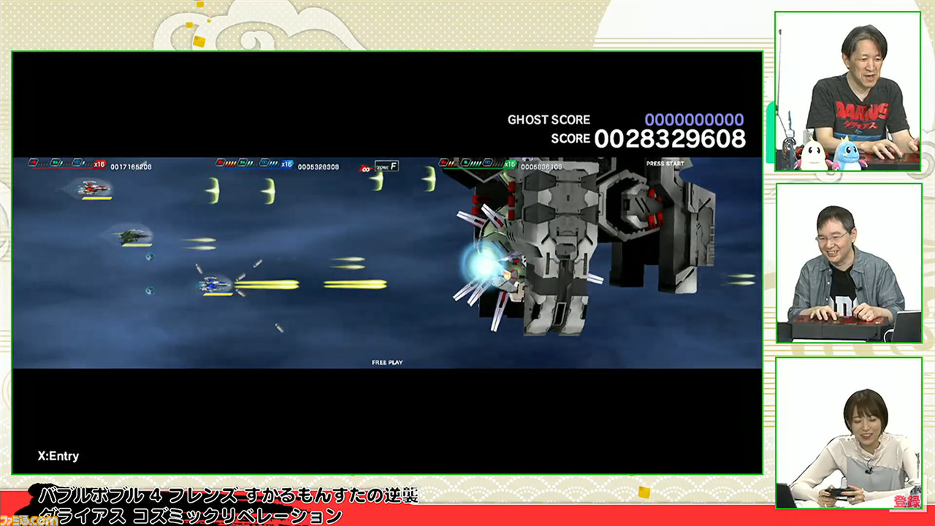This screenshot has width=935, height=526.
Task: Open middle webcam with man in glasses
Action: tap(847, 263)
